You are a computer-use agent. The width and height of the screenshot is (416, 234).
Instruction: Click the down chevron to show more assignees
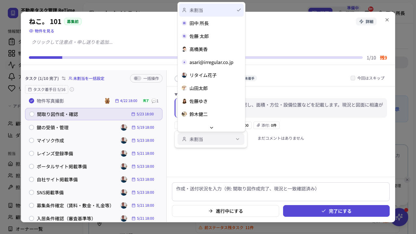coord(212,127)
